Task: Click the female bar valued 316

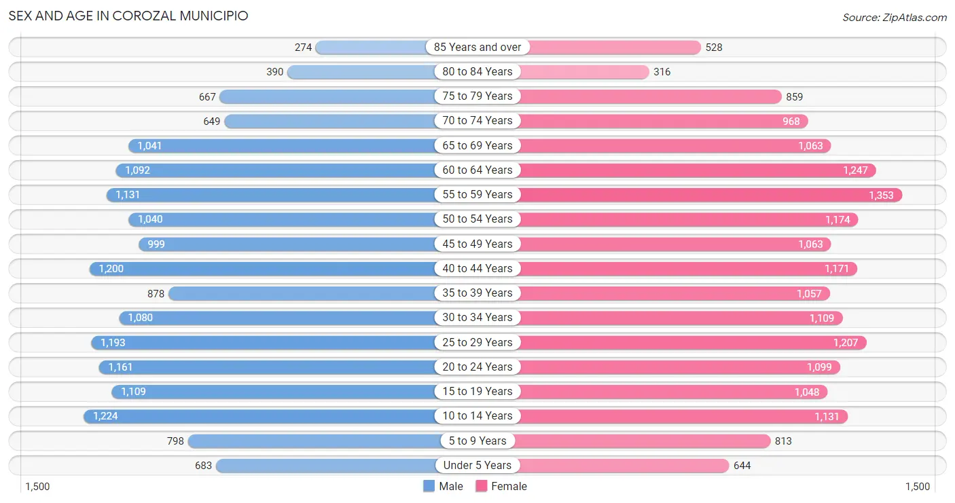Action: 564,72
